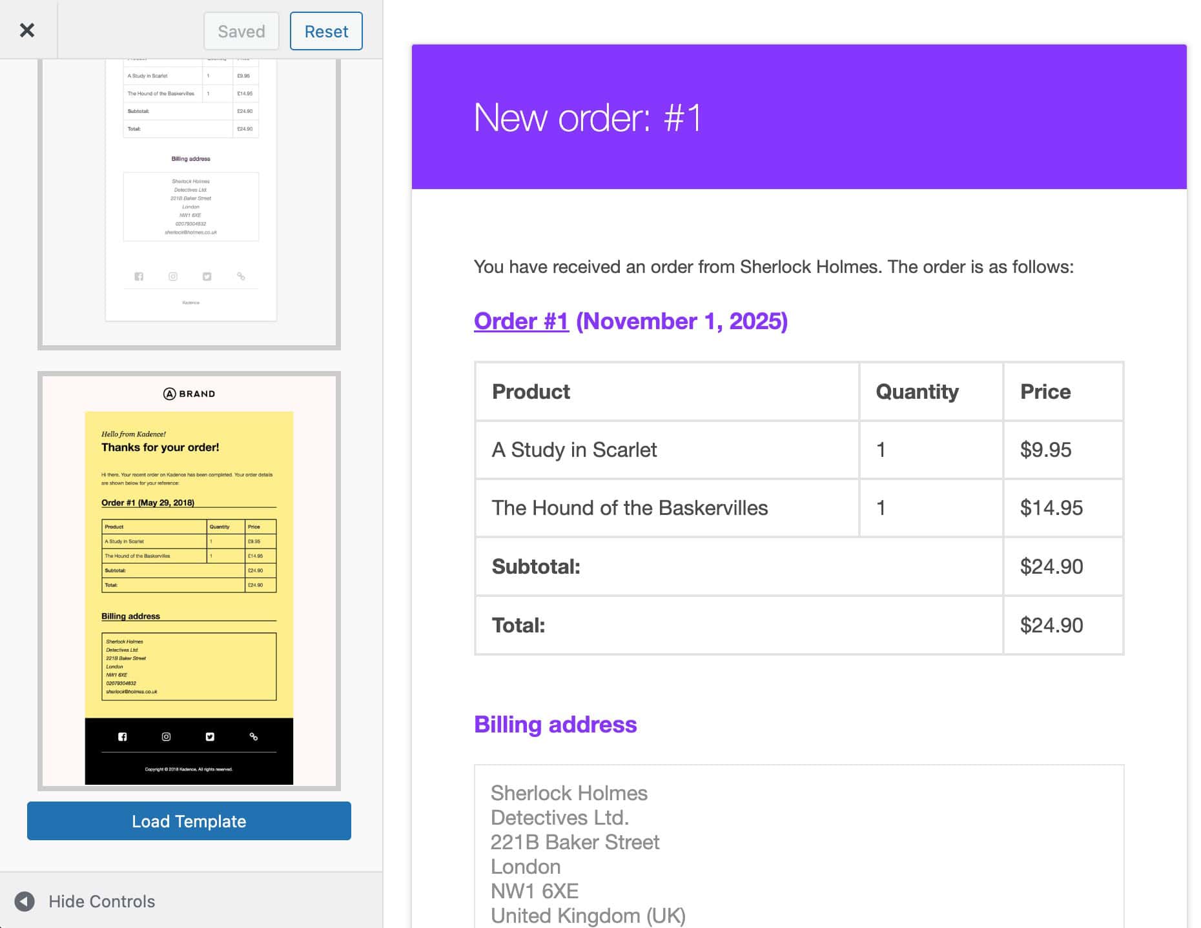Click grey Instagram icon in white template thumbnail
The image size is (1201, 928).
pos(173,276)
